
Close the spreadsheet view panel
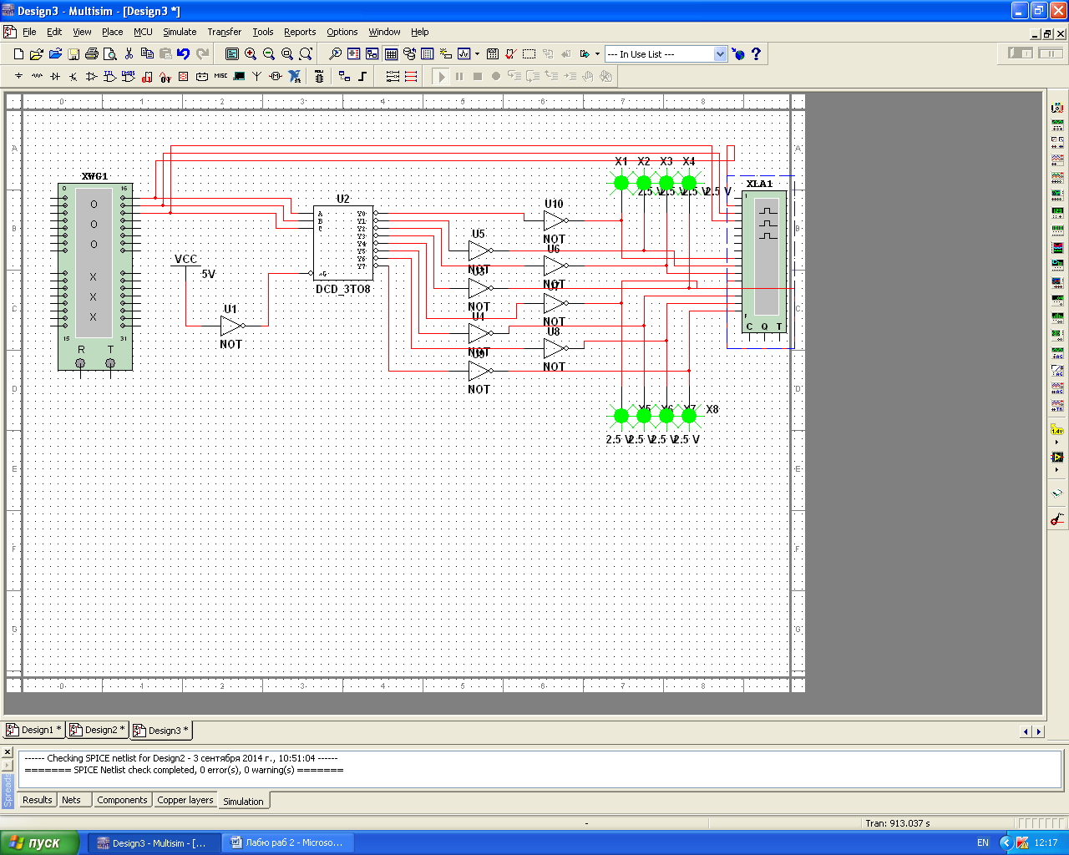(8, 752)
